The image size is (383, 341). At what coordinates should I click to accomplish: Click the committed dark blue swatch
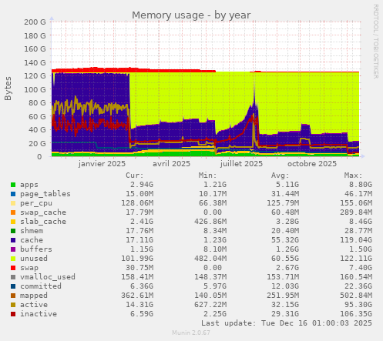click(x=13, y=286)
